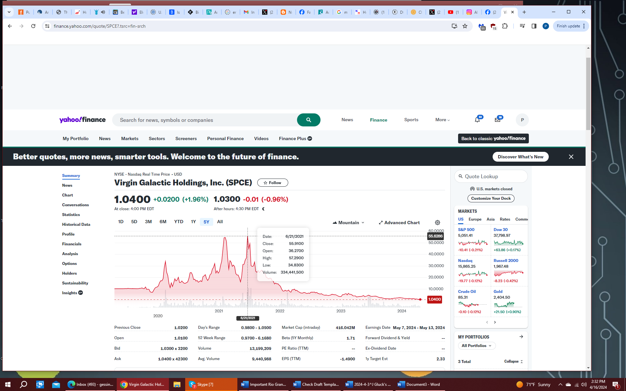Screen dimensions: 626x391
Task: Click the Follow button for SPCE
Action: click(272, 183)
